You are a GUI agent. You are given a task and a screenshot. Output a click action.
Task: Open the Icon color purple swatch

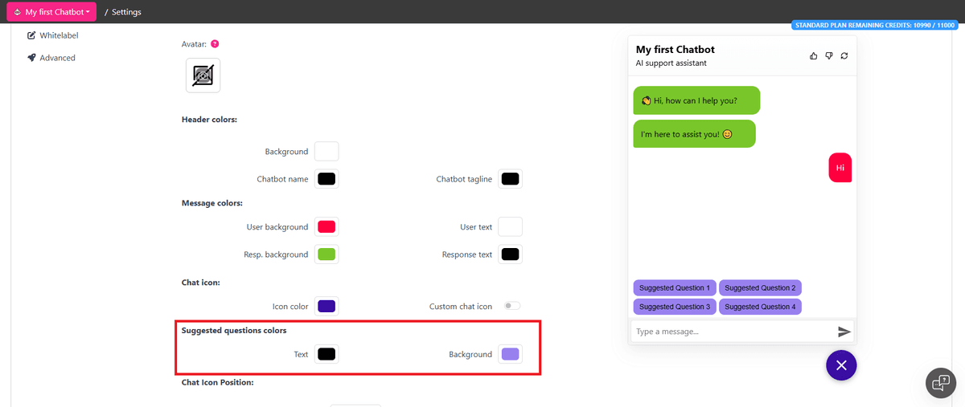click(326, 307)
